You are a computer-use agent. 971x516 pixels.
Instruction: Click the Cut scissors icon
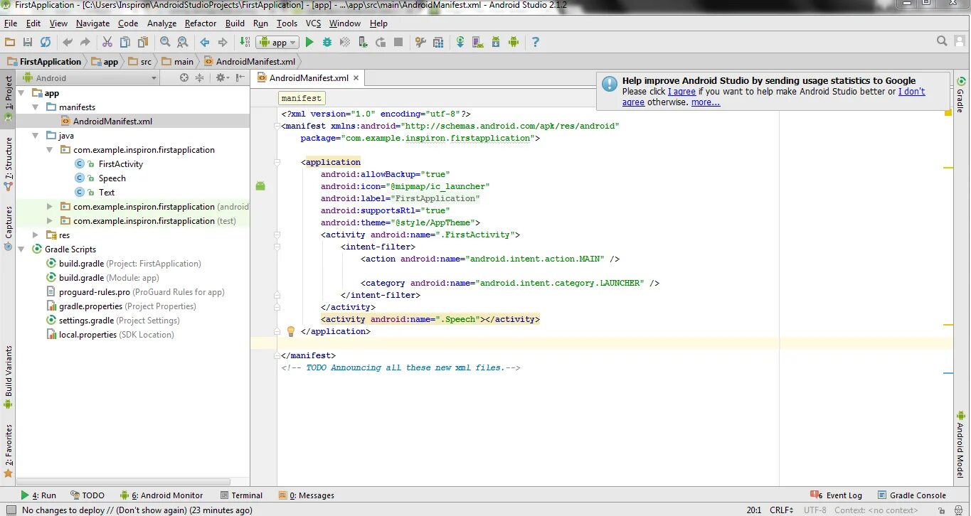point(107,42)
